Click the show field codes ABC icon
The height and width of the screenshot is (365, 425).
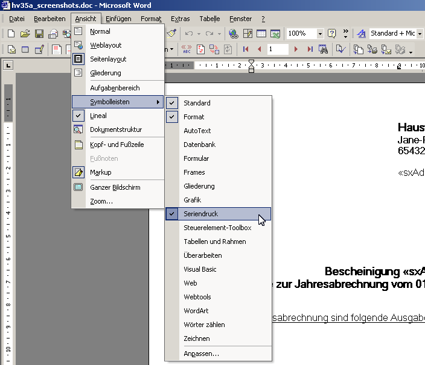click(x=187, y=49)
